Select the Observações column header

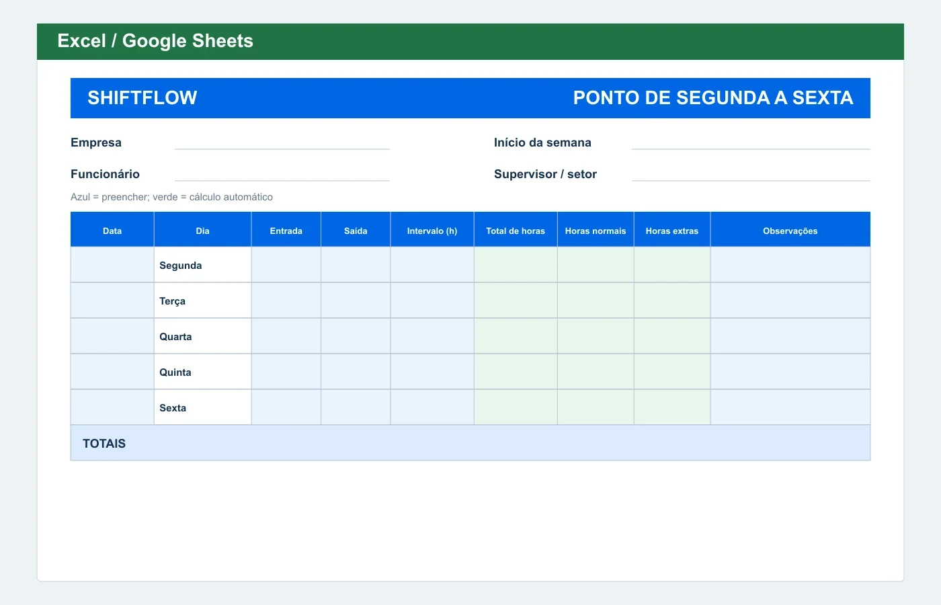coord(790,231)
